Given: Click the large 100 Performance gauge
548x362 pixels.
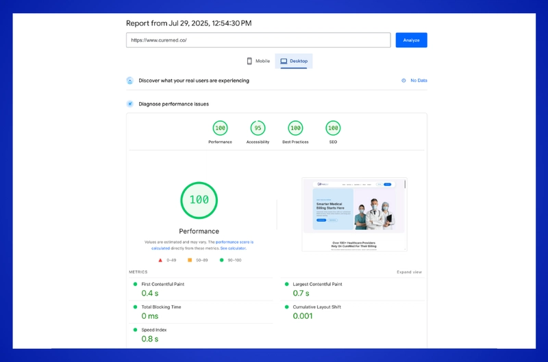Looking at the screenshot, I should click(199, 201).
